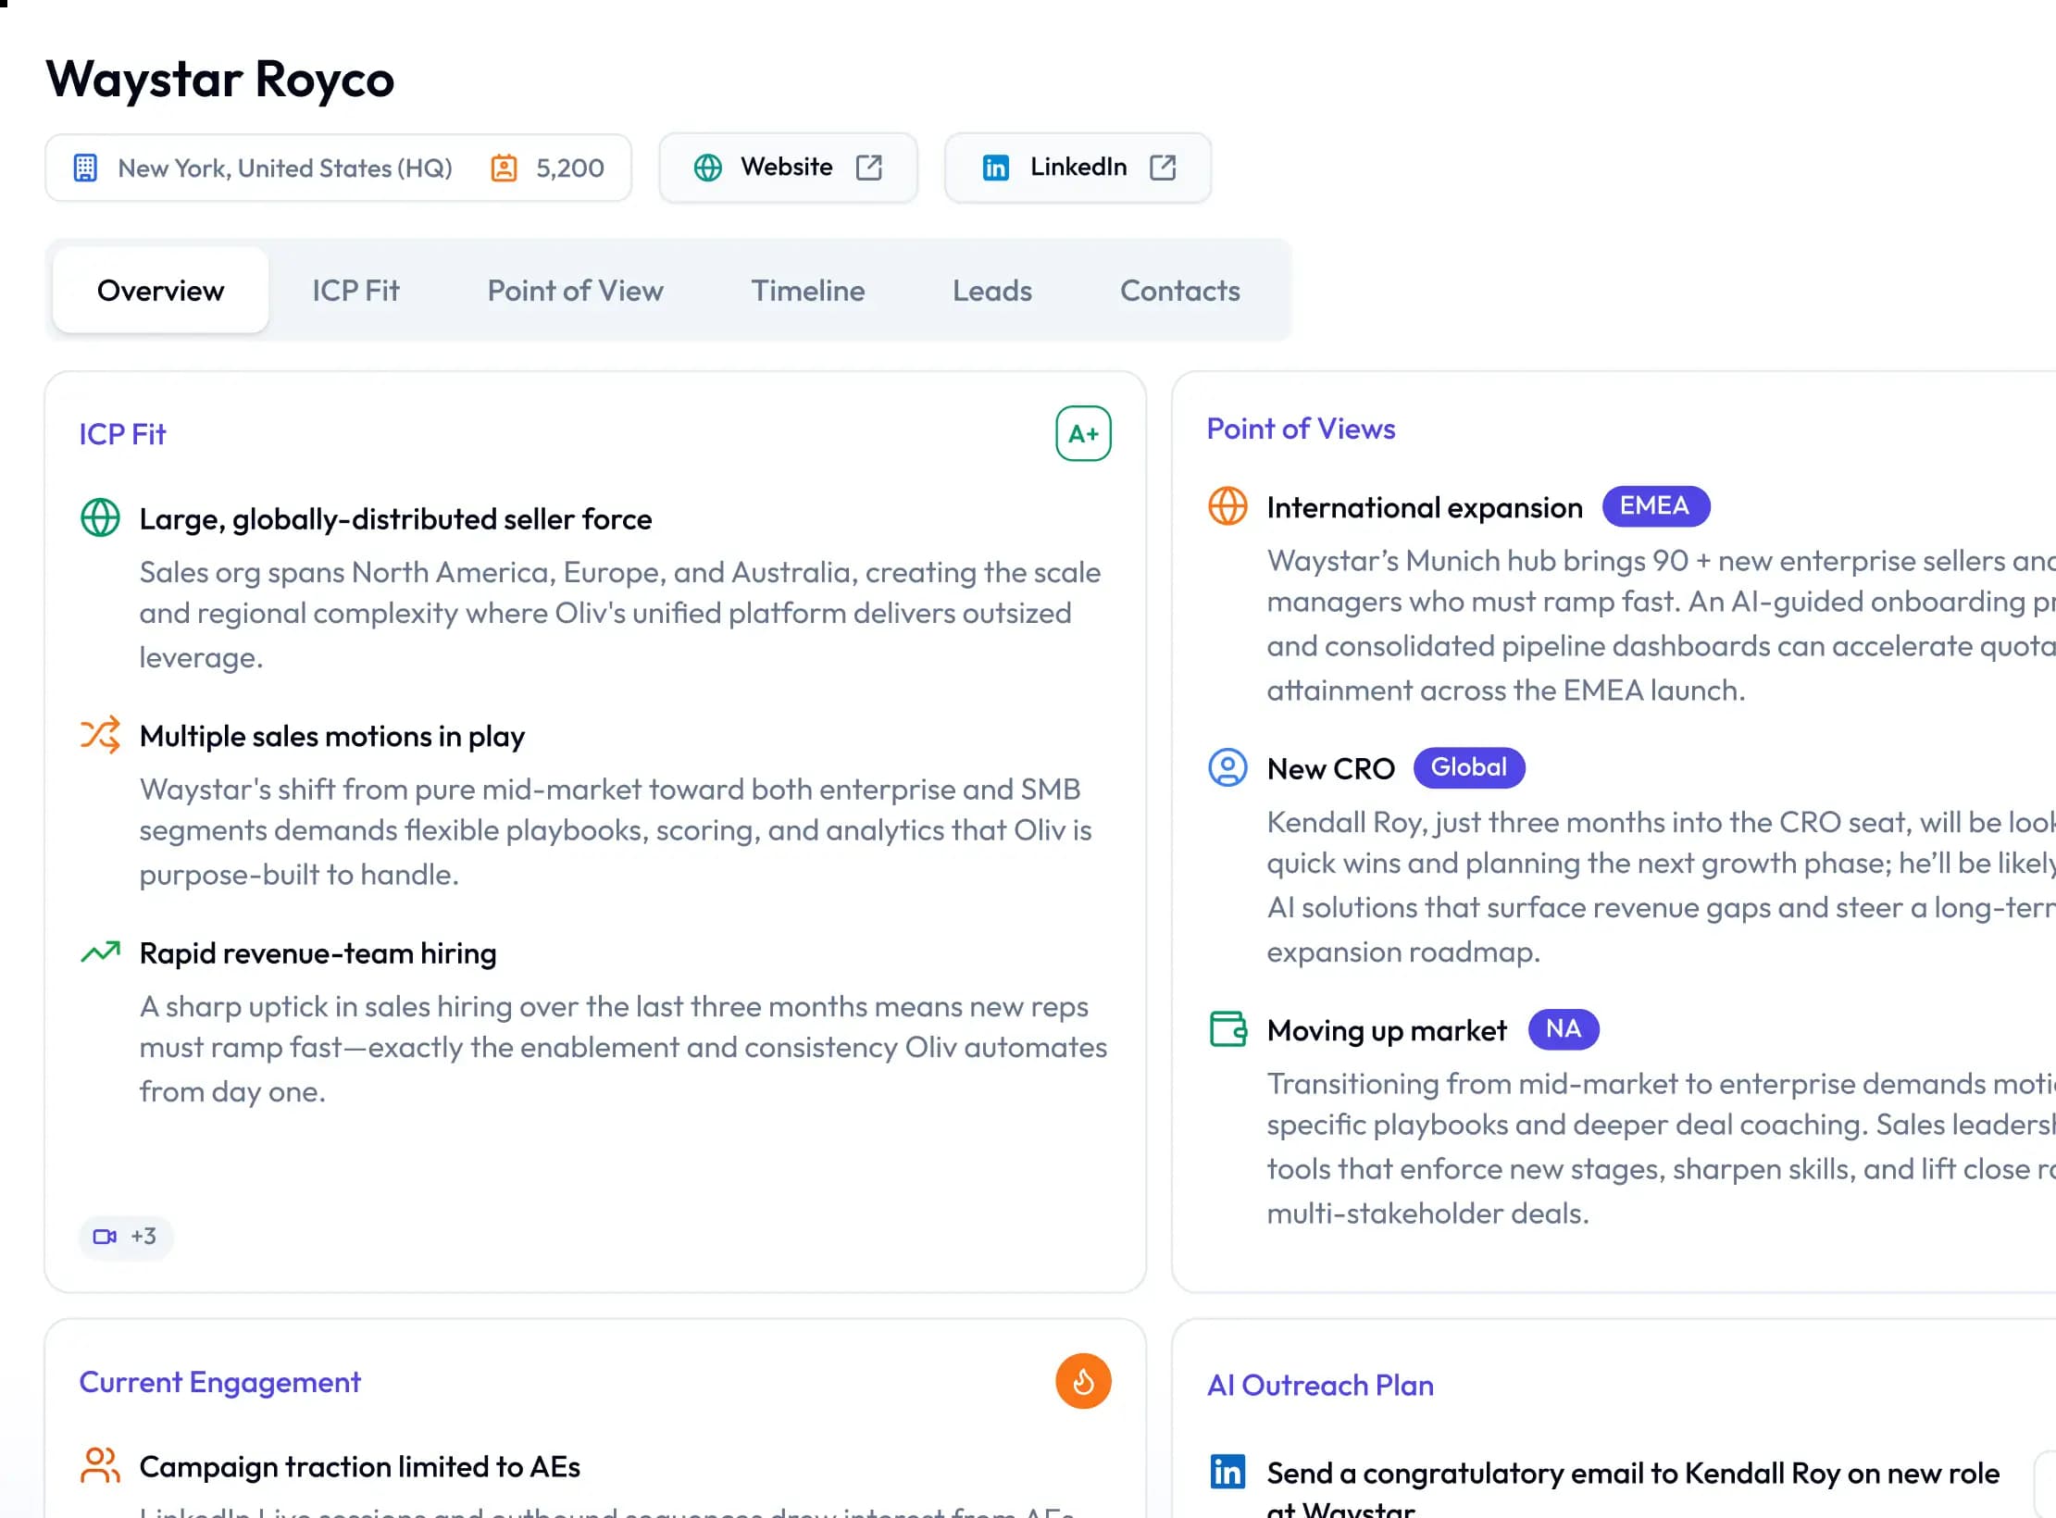Click the people icon for Campaign traction
Image resolution: width=2056 pixels, height=1518 pixels.
point(100,1465)
